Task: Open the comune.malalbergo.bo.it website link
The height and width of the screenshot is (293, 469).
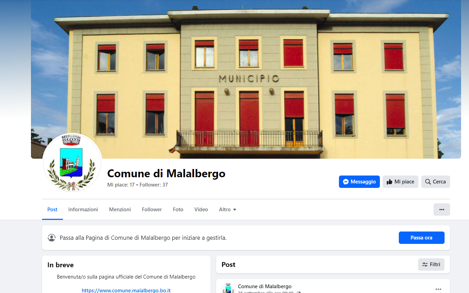Action: [x=126, y=290]
